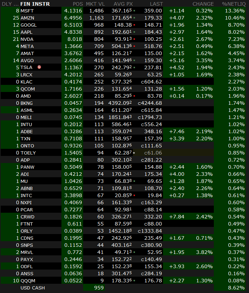Select the LRCX ticker
Viewport: 249px width, 293px height.
pyautogui.click(x=26, y=75)
